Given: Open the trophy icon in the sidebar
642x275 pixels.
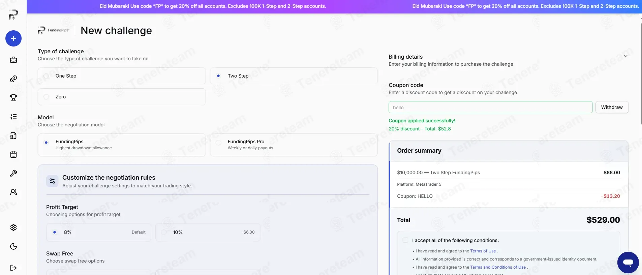Looking at the screenshot, I should coord(13,98).
